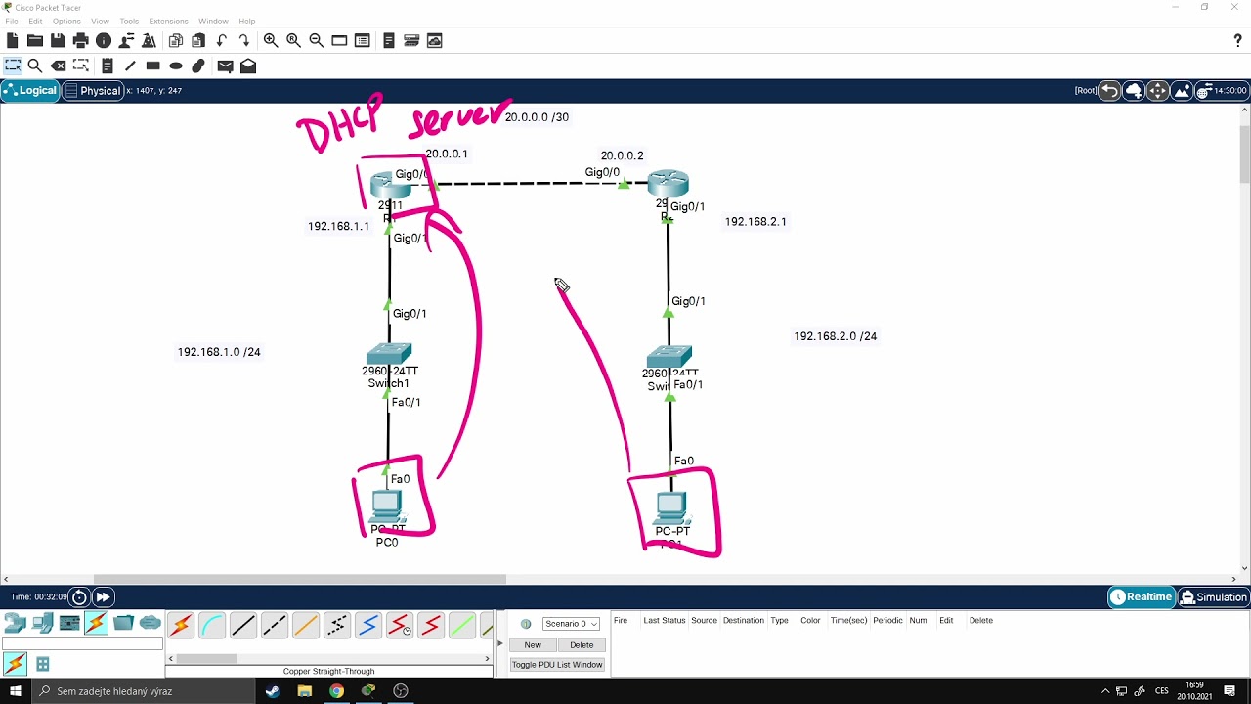The height and width of the screenshot is (704, 1251).
Task: Open the custom devices dialog icon
Action: point(362,40)
